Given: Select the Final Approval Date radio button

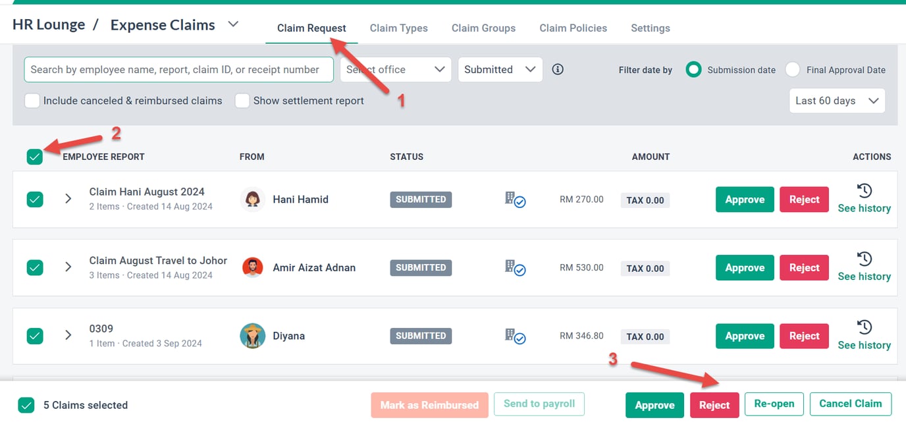Looking at the screenshot, I should click(x=792, y=69).
